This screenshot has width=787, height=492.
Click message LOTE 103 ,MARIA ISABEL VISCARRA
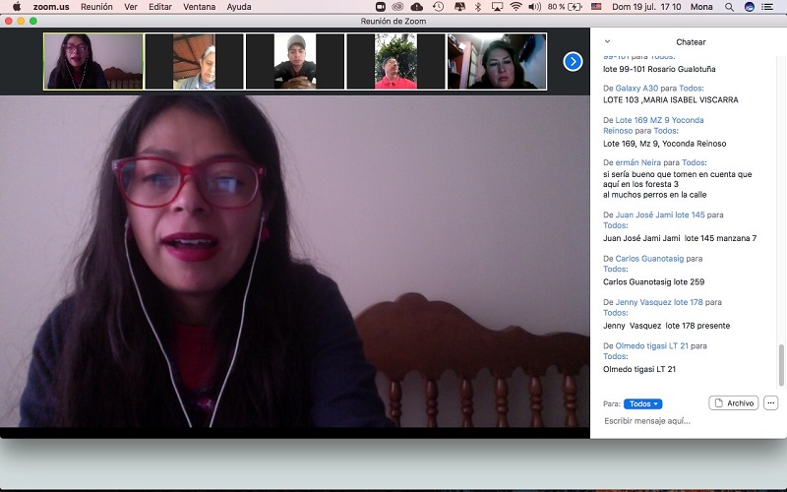point(671,99)
